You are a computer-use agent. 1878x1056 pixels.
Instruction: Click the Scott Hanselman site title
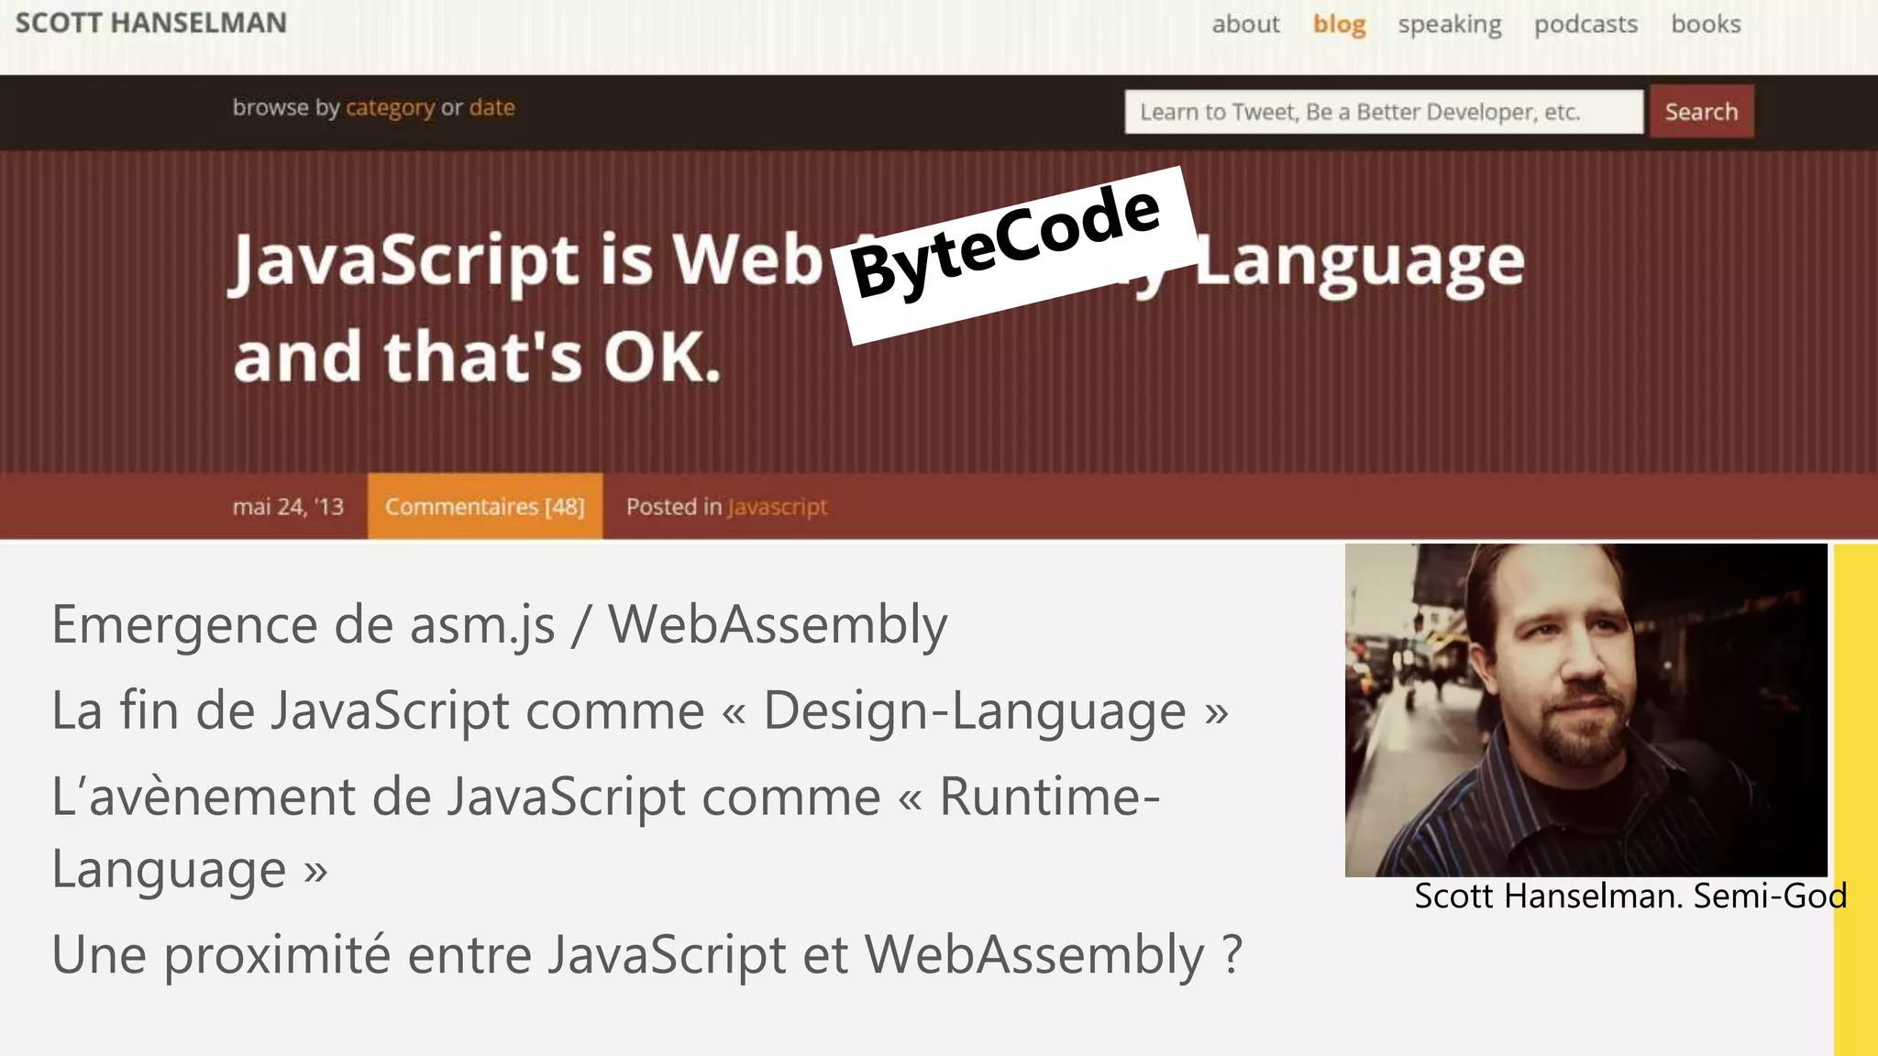click(151, 23)
